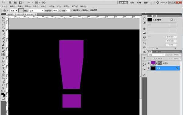Open the 模式 blend mode dropdown in options bar
Image resolution: width=183 pixels, height=115 pixels.
point(36,11)
